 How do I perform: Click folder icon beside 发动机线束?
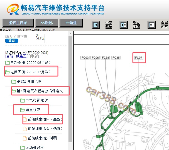(23, 147)
